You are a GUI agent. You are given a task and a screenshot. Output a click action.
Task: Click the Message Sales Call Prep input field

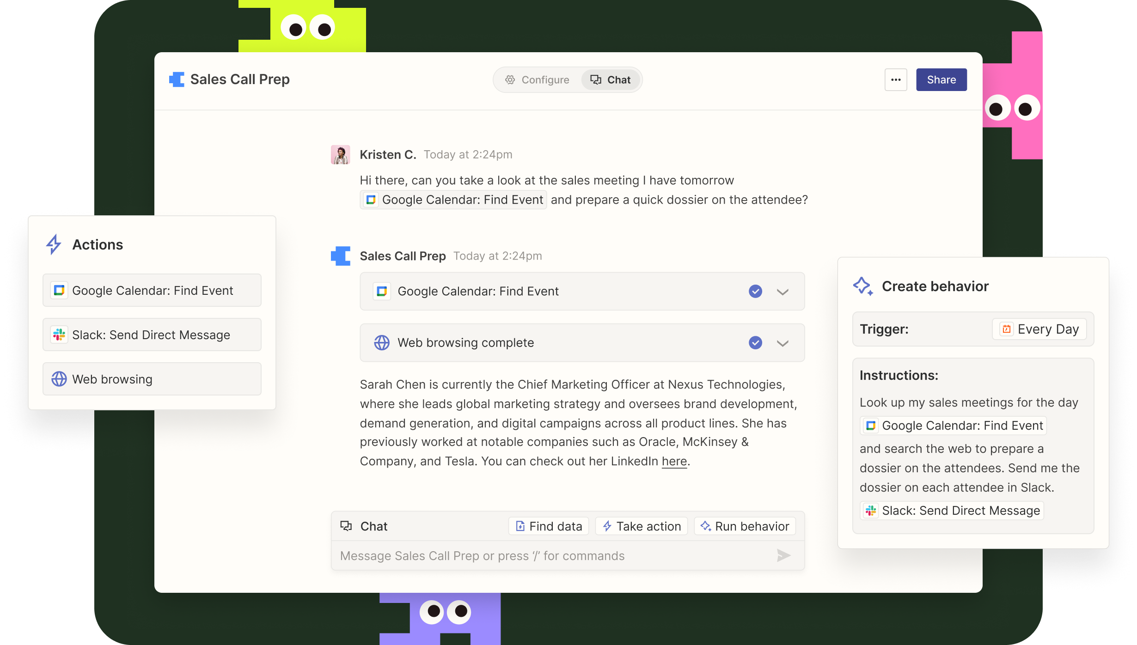pos(508,555)
